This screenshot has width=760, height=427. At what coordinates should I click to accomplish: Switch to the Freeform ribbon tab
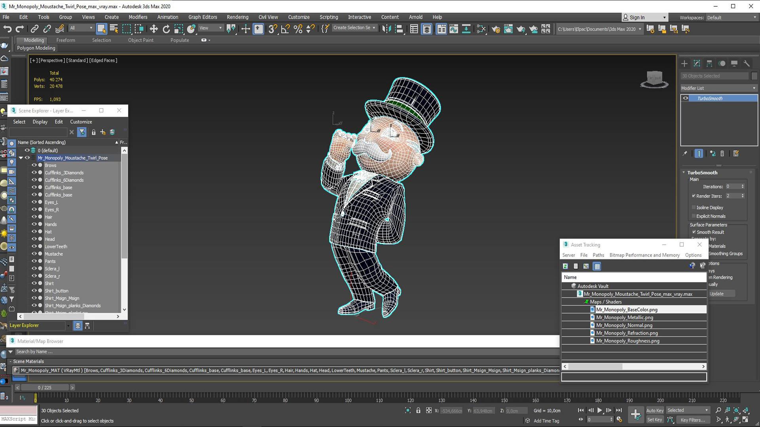(x=66, y=40)
